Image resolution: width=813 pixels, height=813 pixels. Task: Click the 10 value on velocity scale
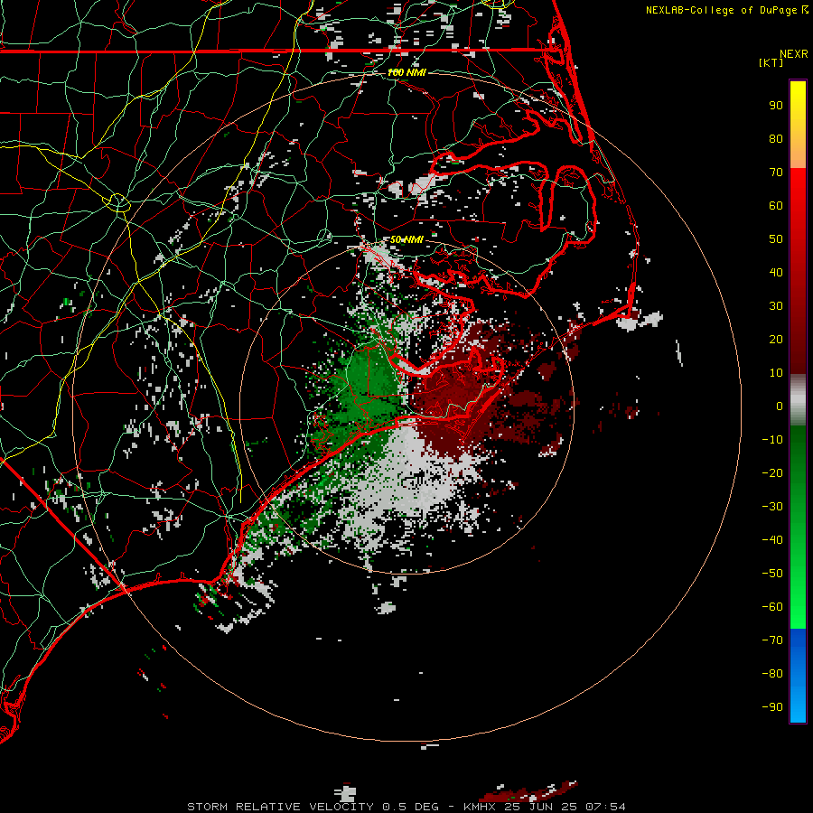click(776, 373)
